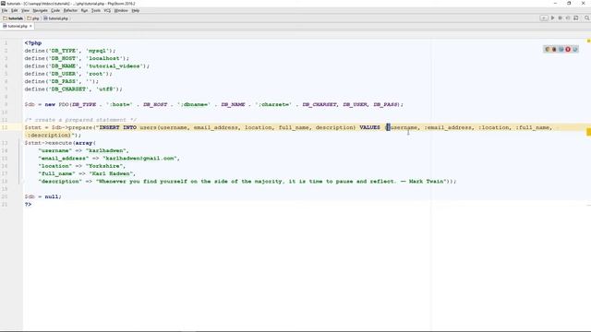This screenshot has height=332, width=591.
Task: Select the tutorial.php editor tab
Action: tap(16, 26)
